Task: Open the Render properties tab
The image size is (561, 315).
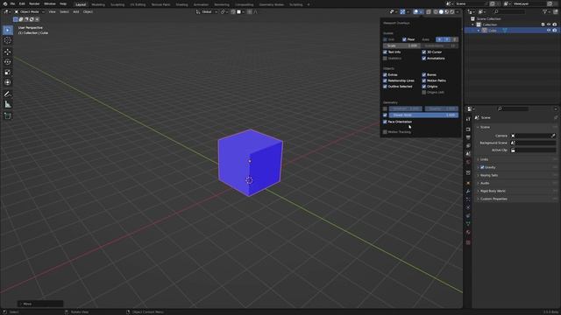Action: tap(468, 129)
